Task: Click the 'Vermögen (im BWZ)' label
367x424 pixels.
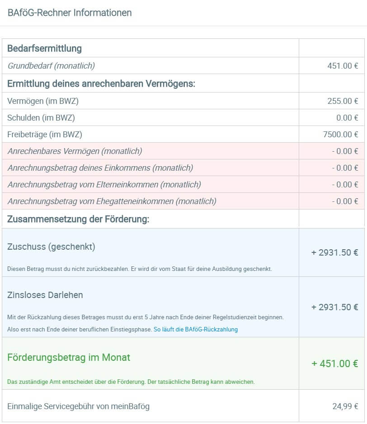Action: coord(40,101)
